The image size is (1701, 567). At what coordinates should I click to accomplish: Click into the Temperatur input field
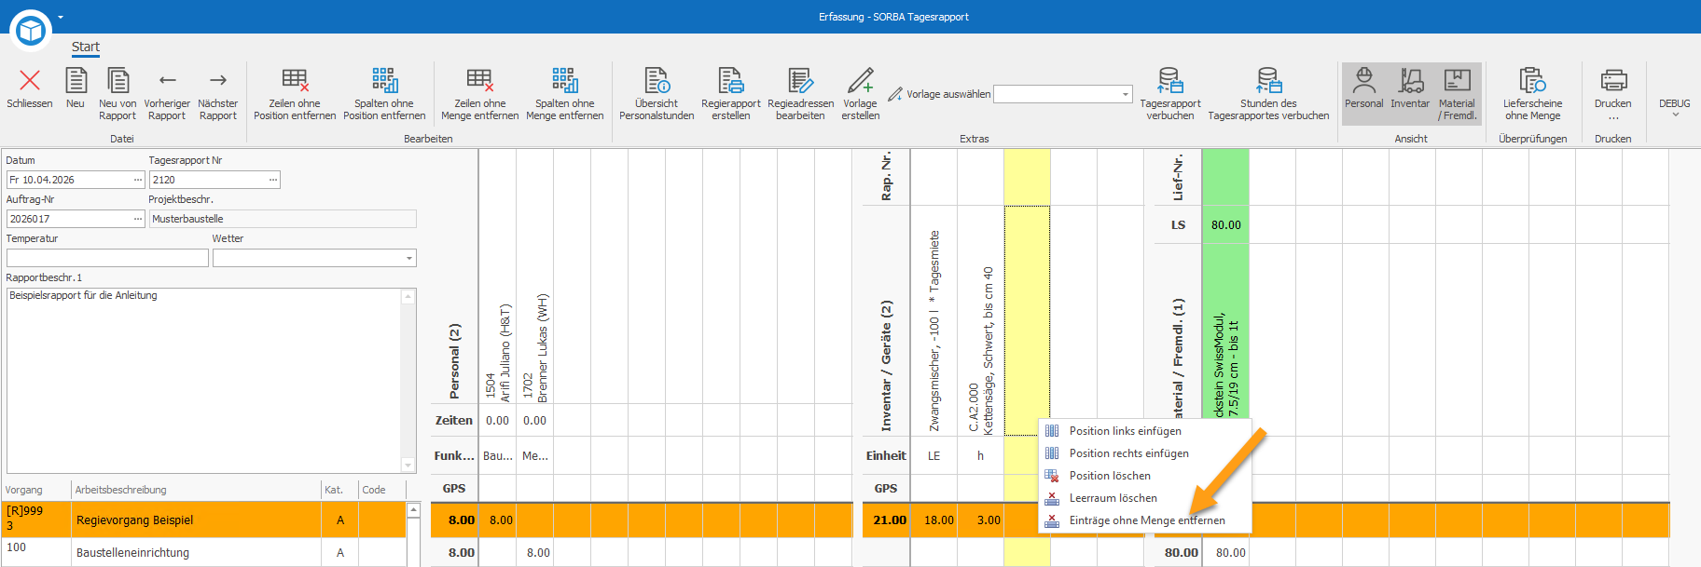tap(107, 258)
